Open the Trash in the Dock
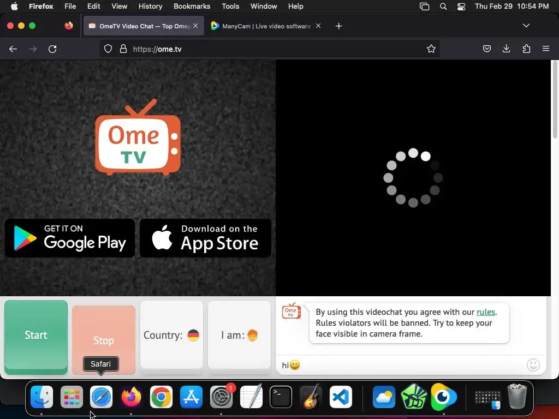 click(x=517, y=397)
